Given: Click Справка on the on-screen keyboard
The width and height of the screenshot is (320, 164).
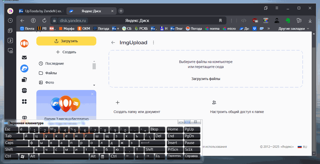Looking at the screenshot, I should click(192, 156).
